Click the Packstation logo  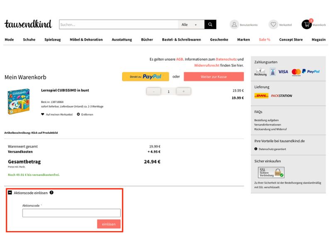pyautogui.click(x=281, y=96)
